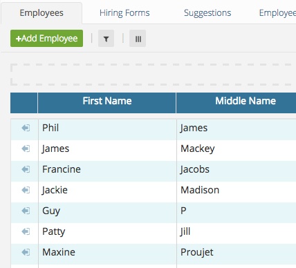The width and height of the screenshot is (296, 268).
Task: Open James Mackey's row icon
Action: pyautogui.click(x=26, y=149)
